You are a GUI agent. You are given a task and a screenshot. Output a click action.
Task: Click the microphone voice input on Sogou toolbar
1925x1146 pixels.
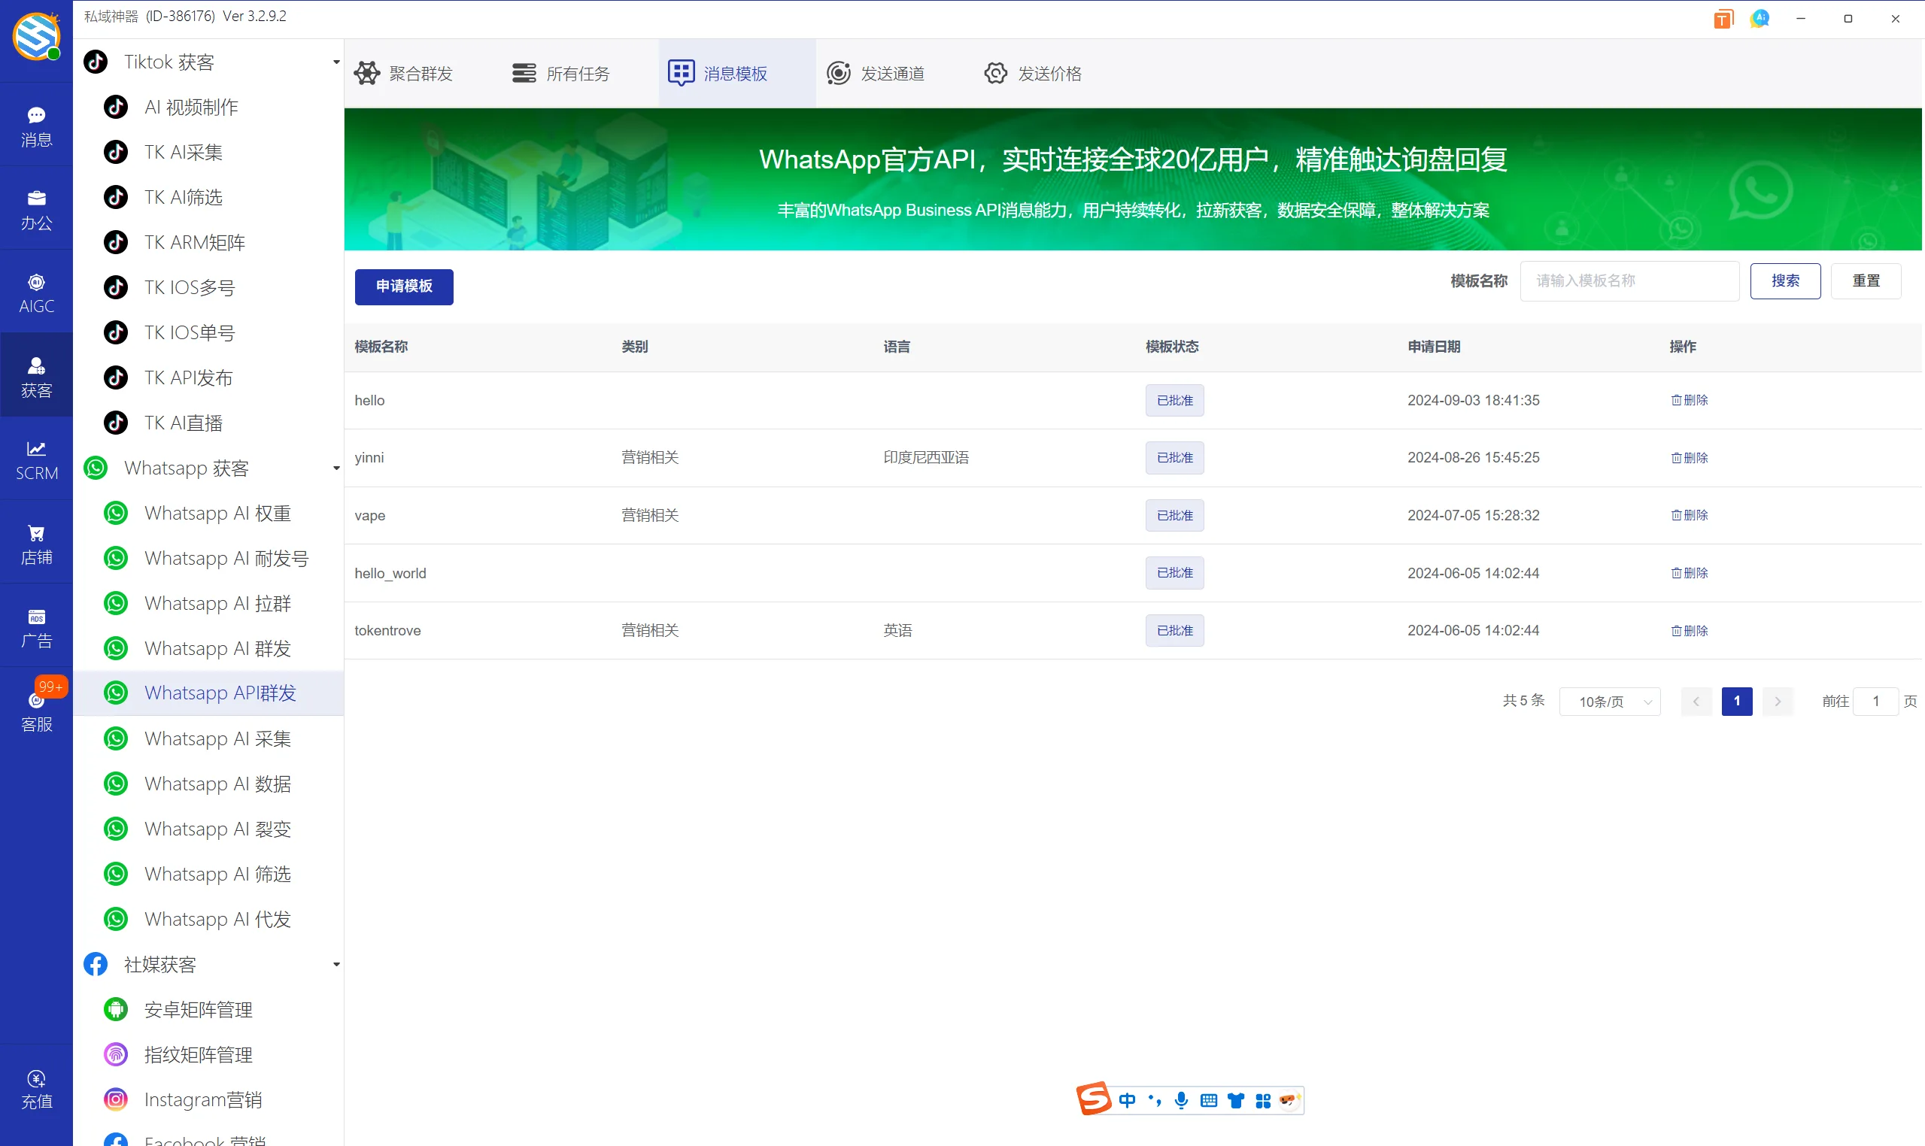pos(1180,1099)
